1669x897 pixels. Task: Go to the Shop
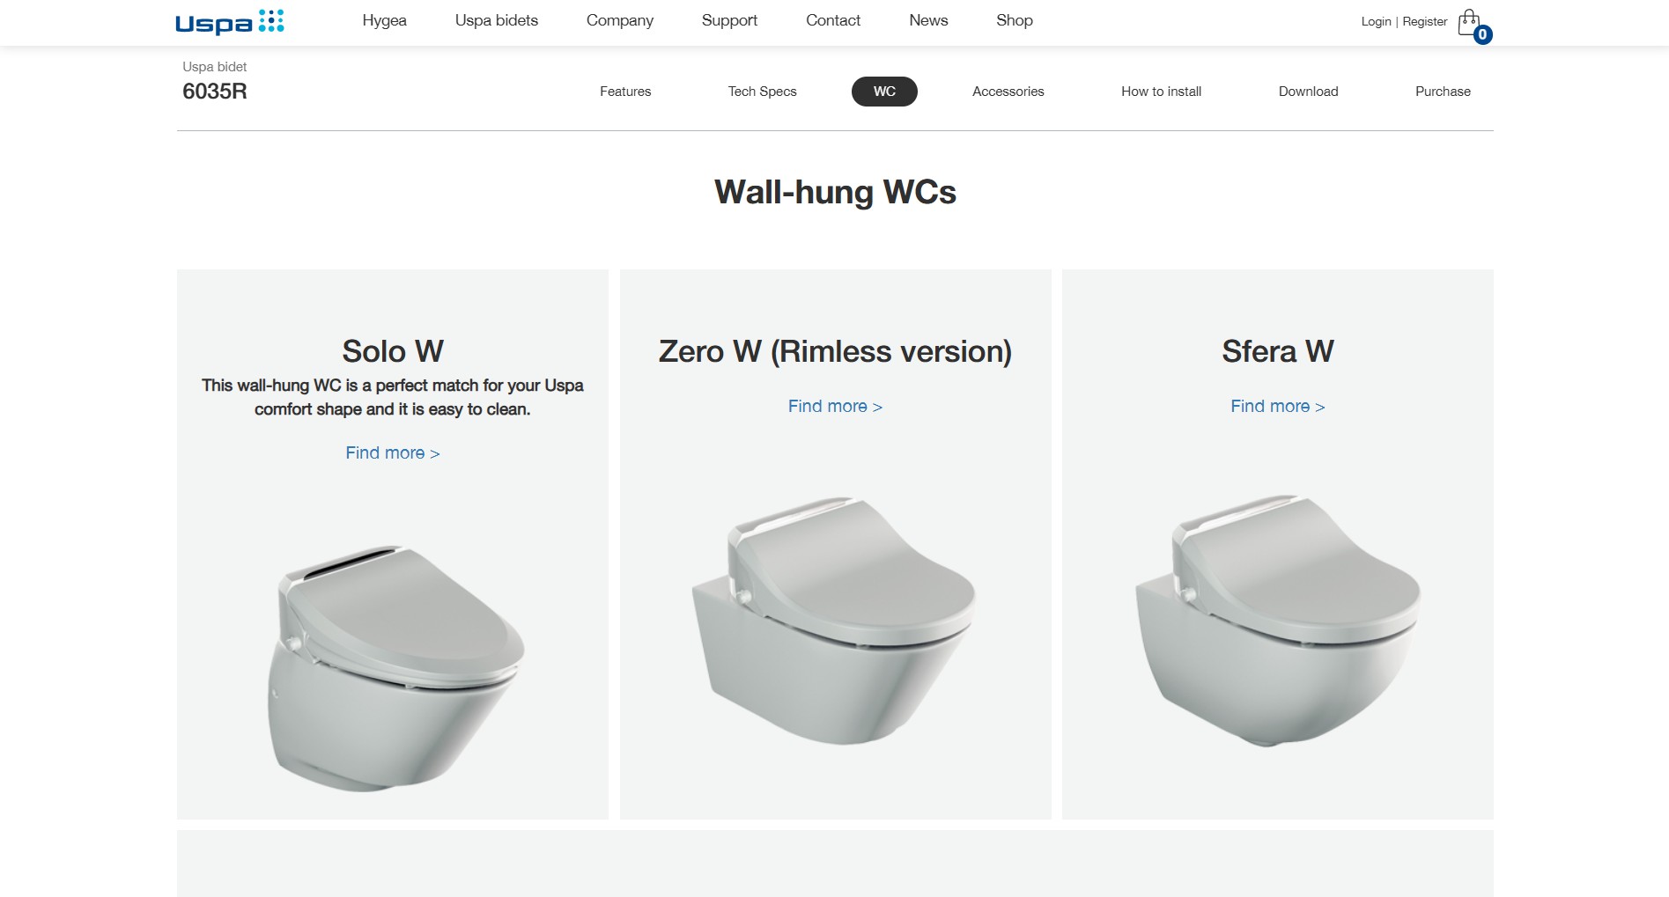(1015, 20)
